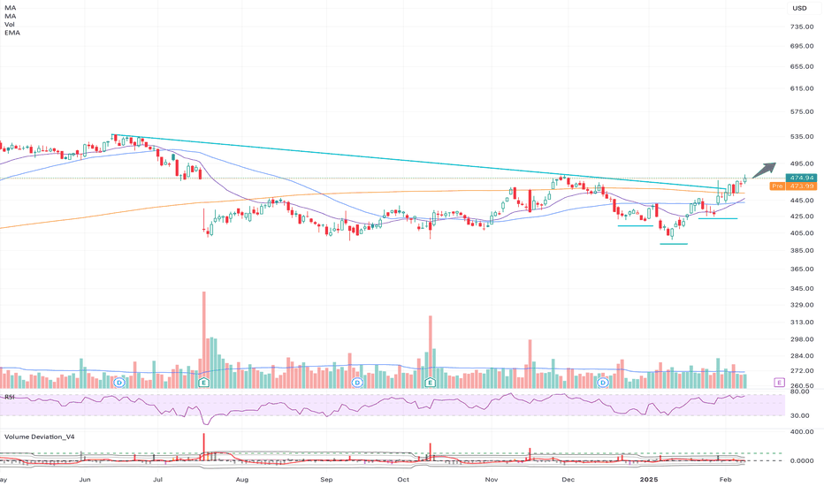This screenshot has height=486, width=824.
Task: Click the 30.00 RSI axis value
Action: point(798,415)
